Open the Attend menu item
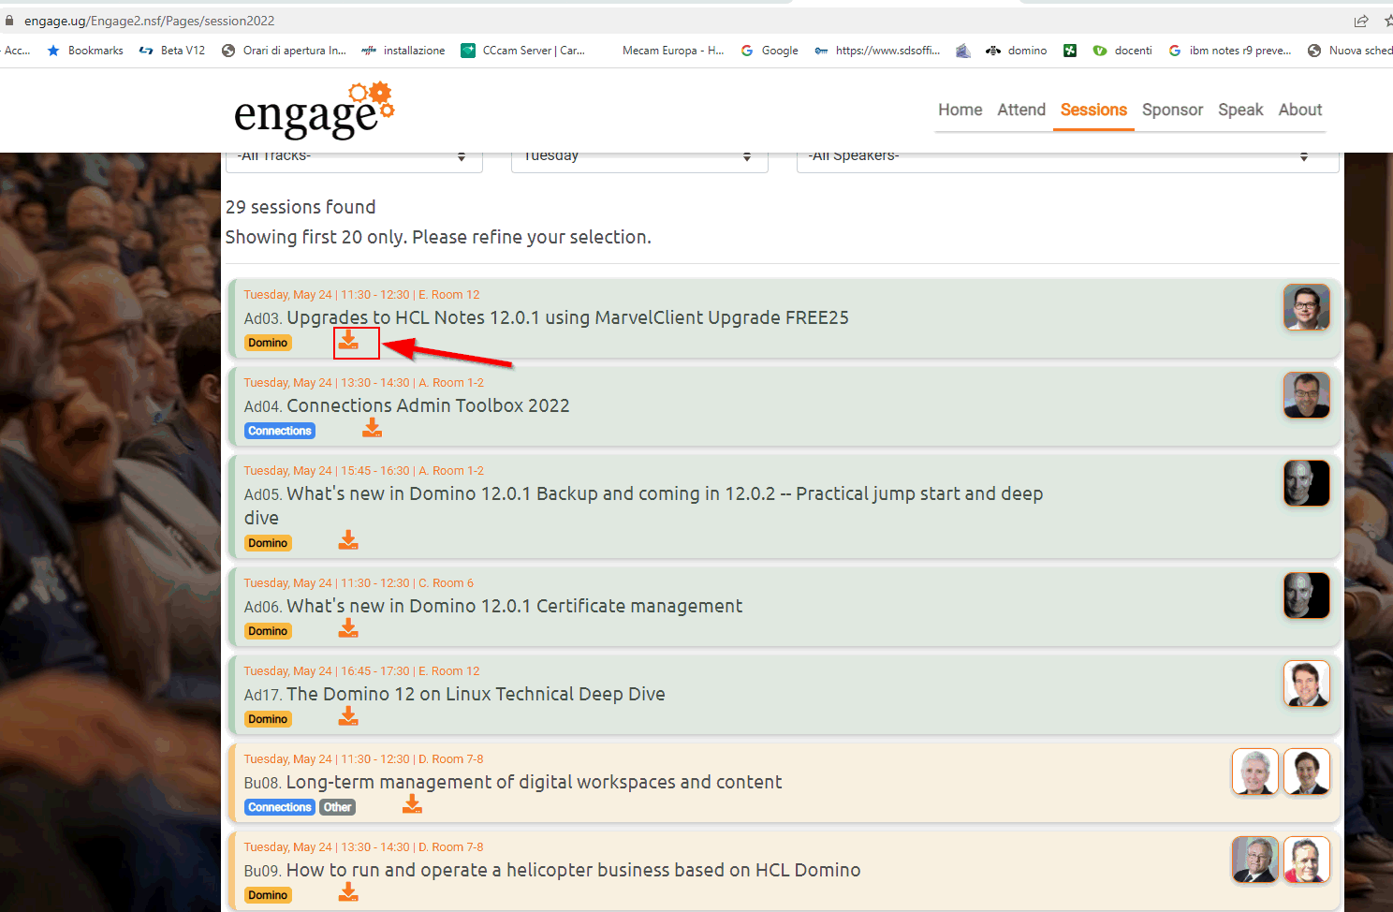 pyautogui.click(x=1021, y=110)
